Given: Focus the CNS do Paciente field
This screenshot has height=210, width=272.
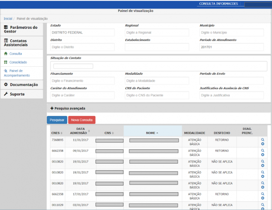Looking at the screenshot, I should pos(157,95).
